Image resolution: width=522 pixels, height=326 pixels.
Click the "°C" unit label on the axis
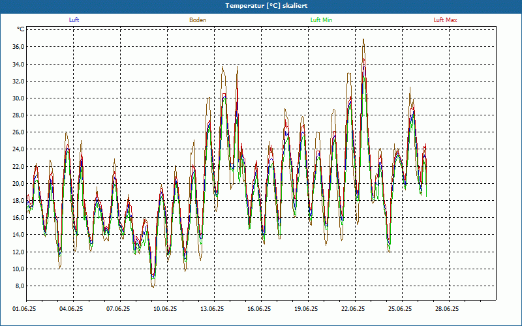pos(21,29)
